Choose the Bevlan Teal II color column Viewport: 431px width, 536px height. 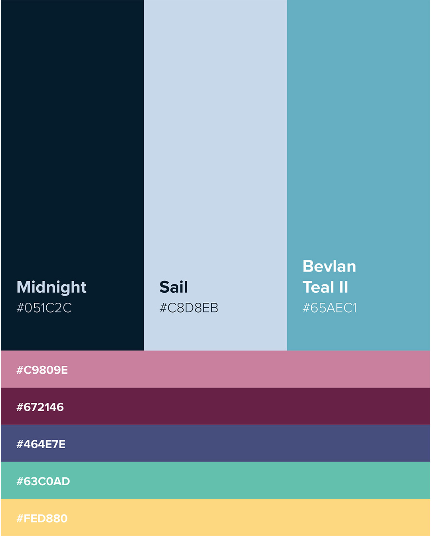tap(358, 140)
